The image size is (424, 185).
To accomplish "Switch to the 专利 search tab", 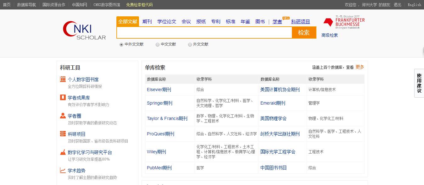I will click(x=216, y=22).
